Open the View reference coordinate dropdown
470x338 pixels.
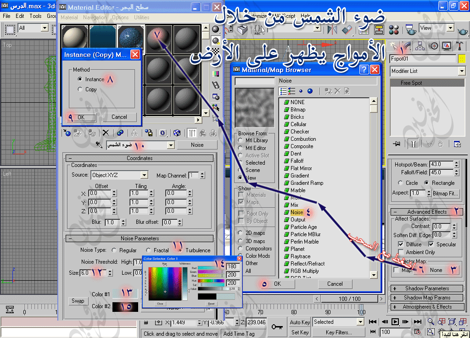450,28
